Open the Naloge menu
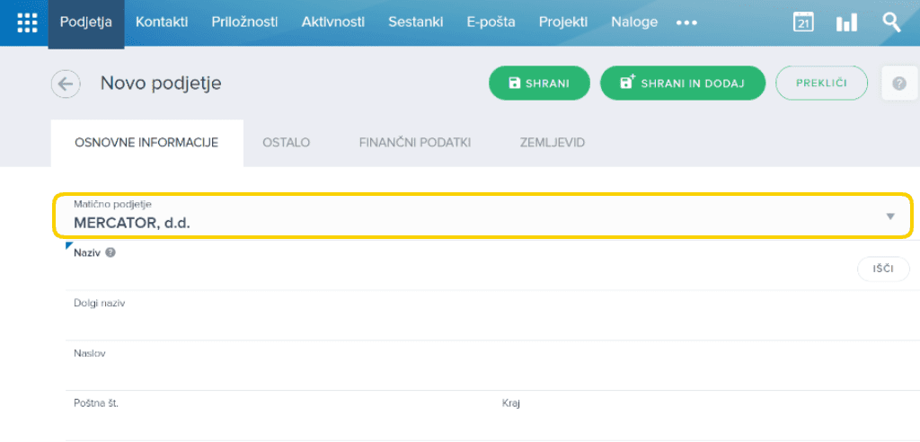This screenshot has height=442, width=920. [x=635, y=22]
